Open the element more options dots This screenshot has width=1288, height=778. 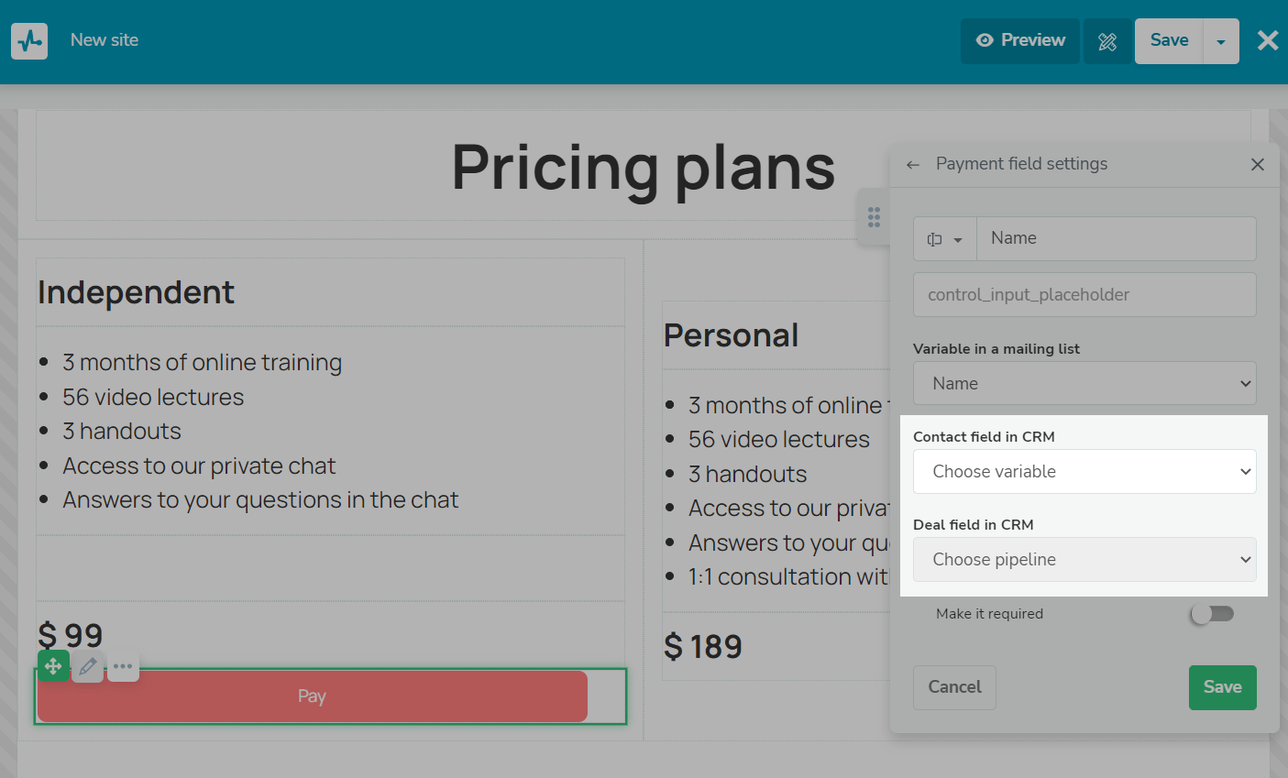(123, 666)
